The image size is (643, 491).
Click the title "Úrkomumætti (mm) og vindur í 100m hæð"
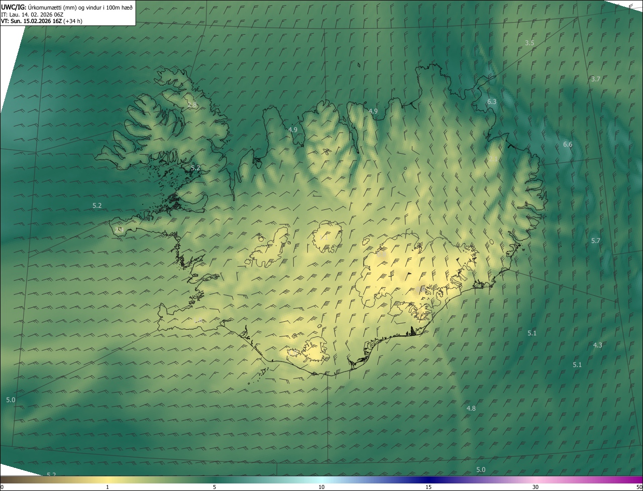click(80, 7)
